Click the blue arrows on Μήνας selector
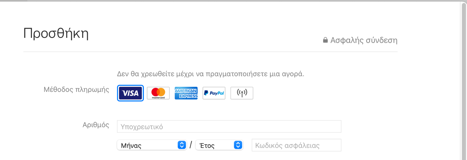The width and height of the screenshot is (467, 160). tap(182, 145)
